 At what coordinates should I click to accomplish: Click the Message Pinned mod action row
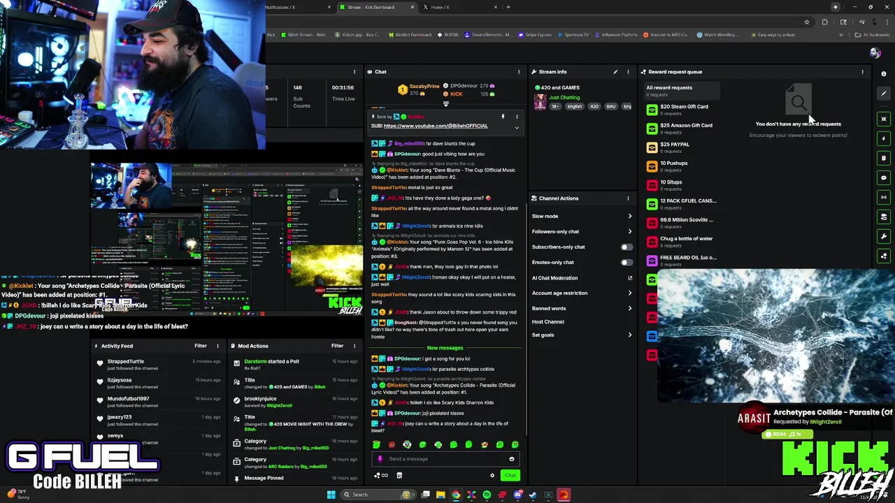tap(294, 479)
